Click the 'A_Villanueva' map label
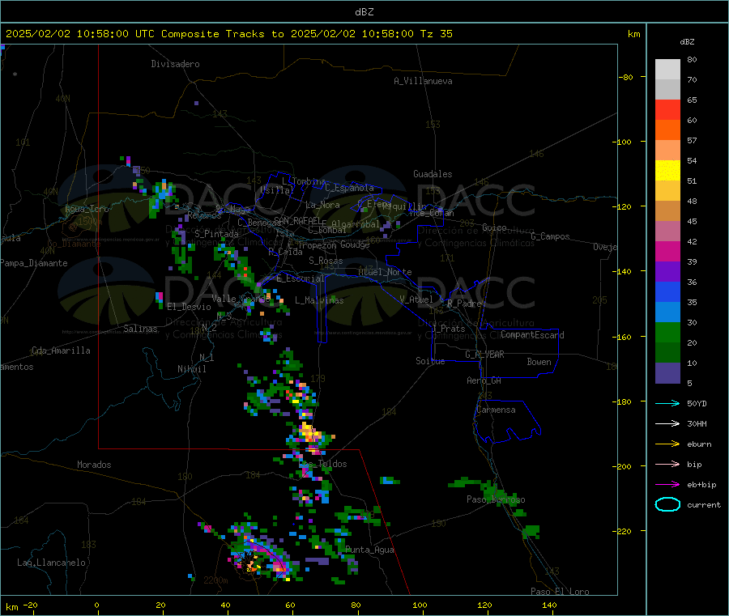This screenshot has height=616, width=729. [x=423, y=81]
